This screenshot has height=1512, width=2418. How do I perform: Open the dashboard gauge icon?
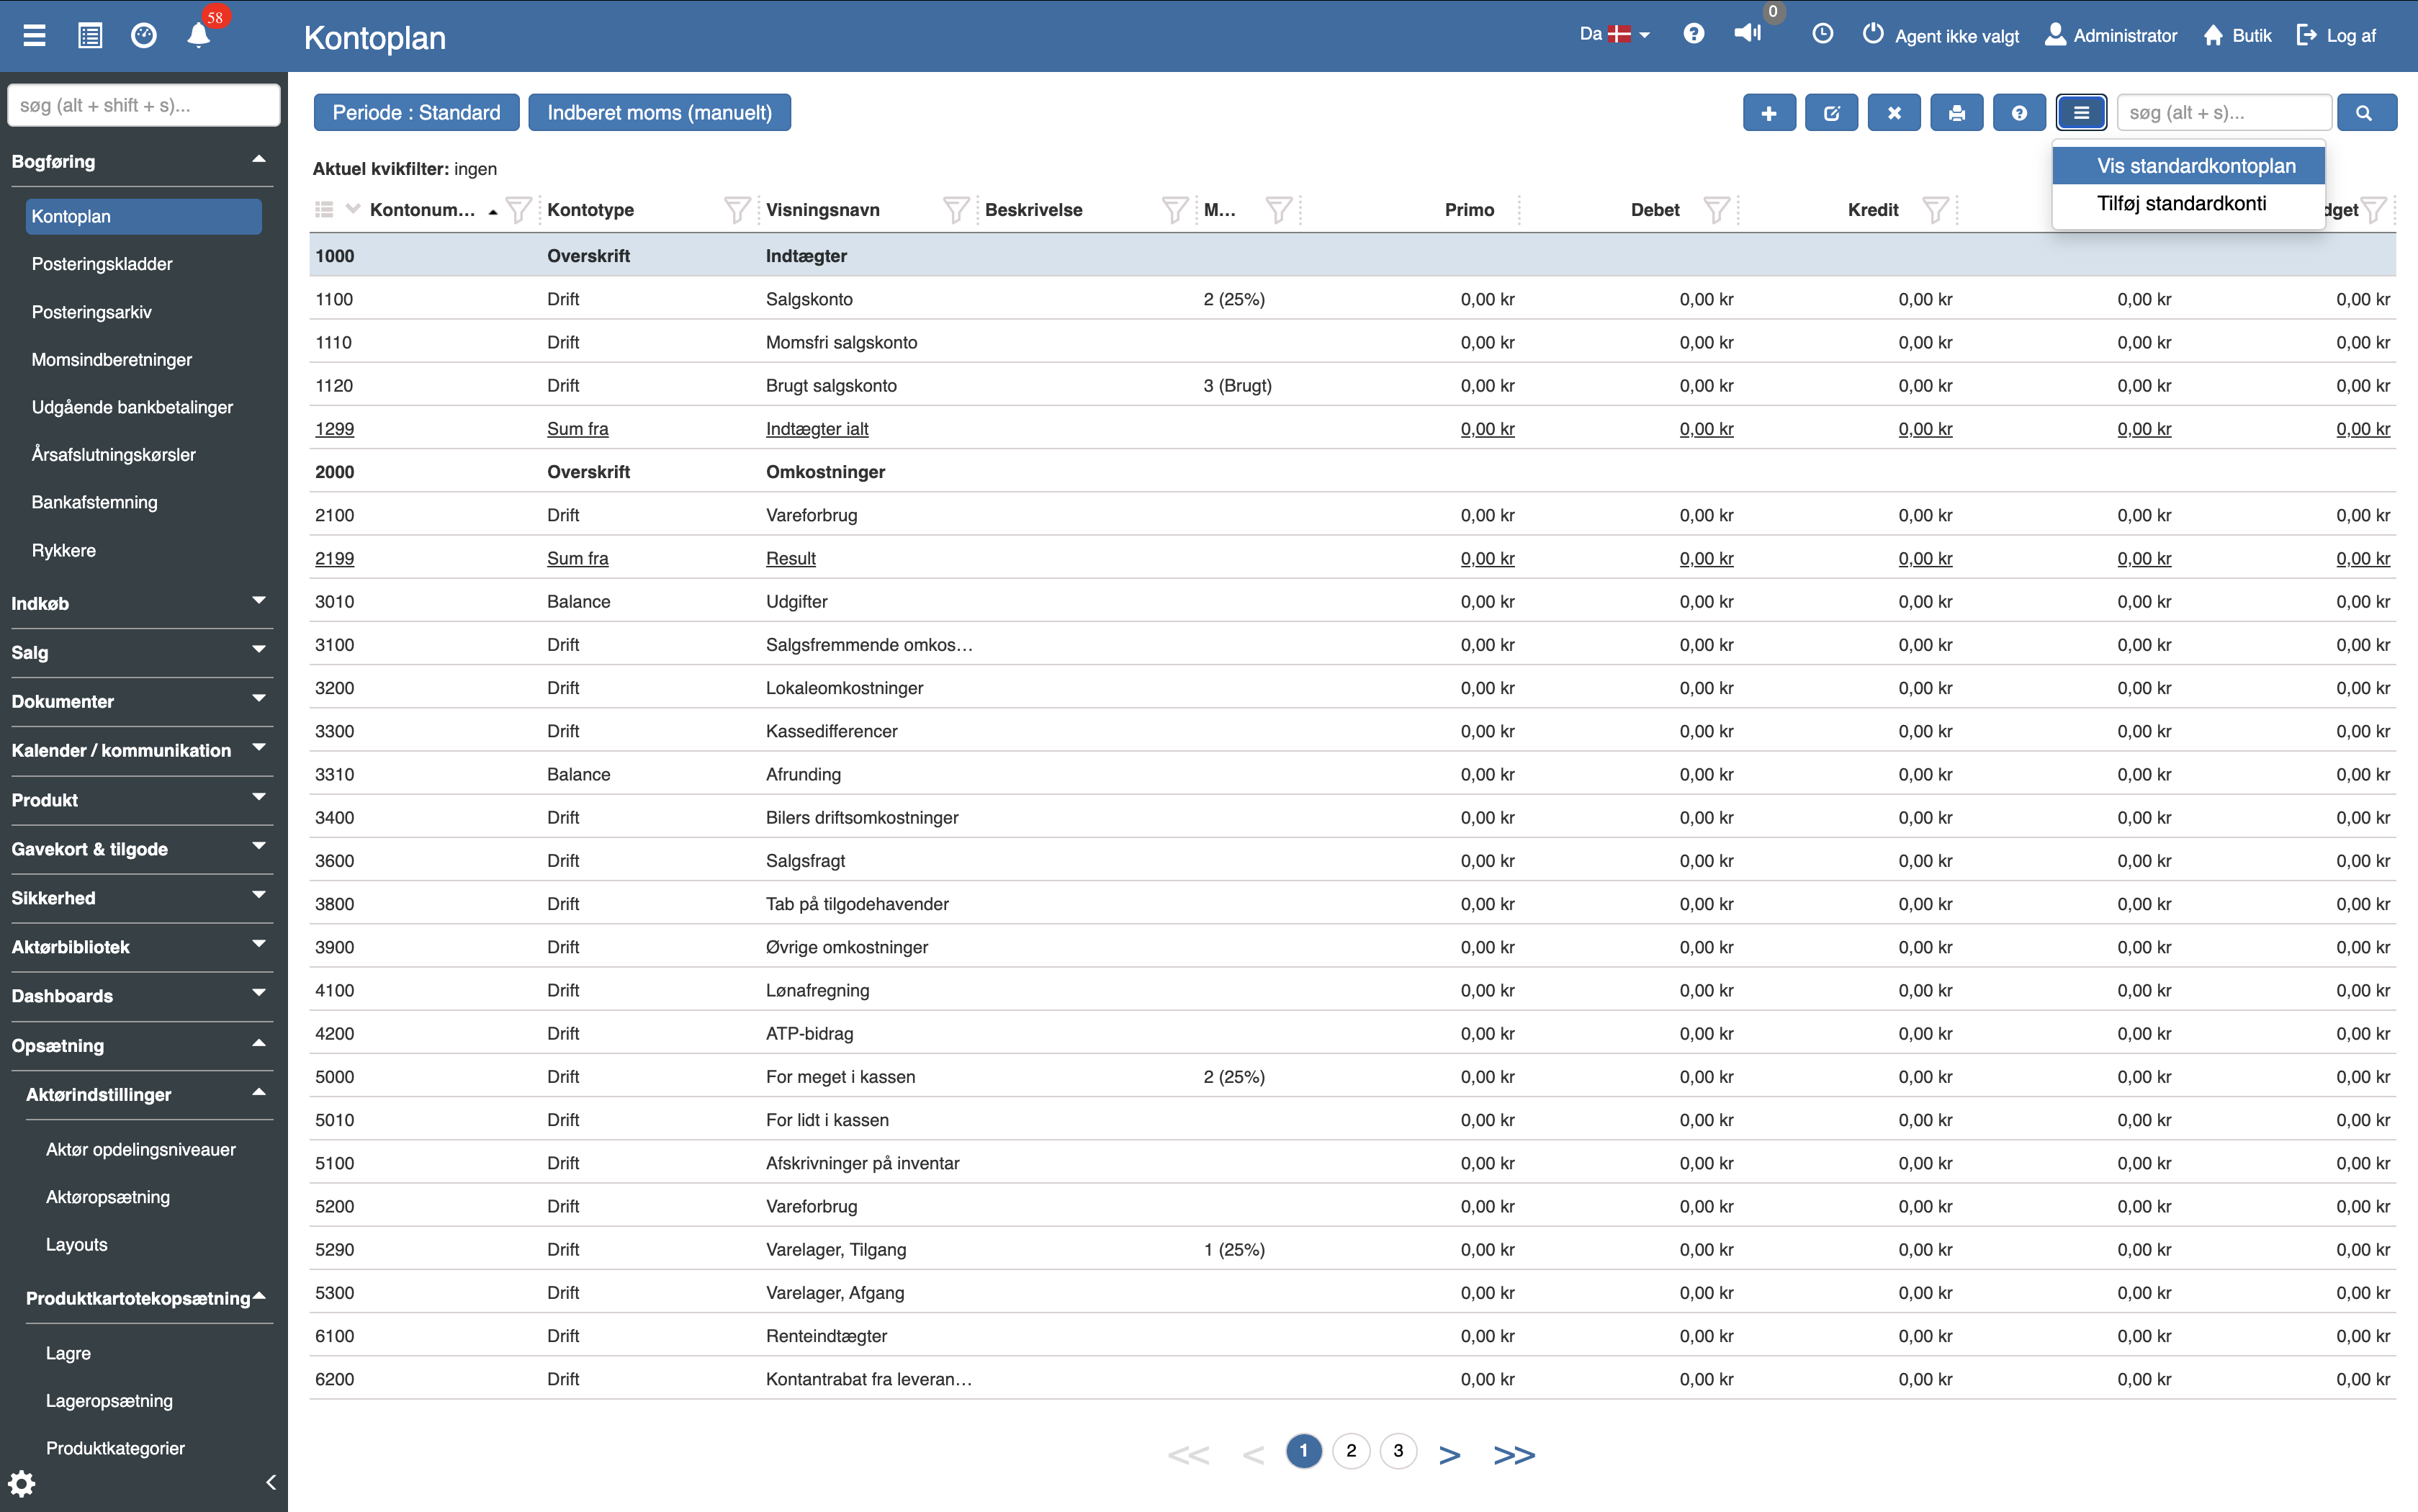(144, 36)
